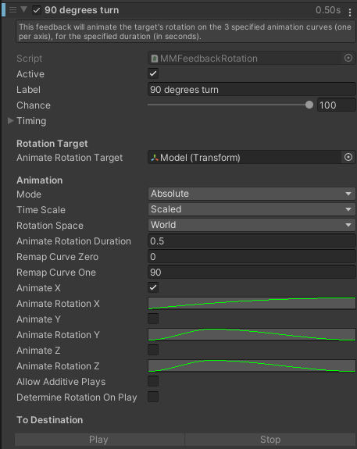
Task: Click the MMFeedbackRotation script reference
Action: [x=245, y=59]
